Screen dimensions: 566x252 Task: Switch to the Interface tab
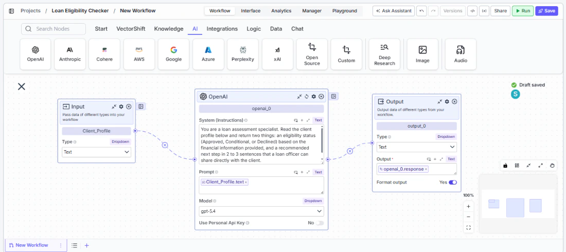point(251,11)
